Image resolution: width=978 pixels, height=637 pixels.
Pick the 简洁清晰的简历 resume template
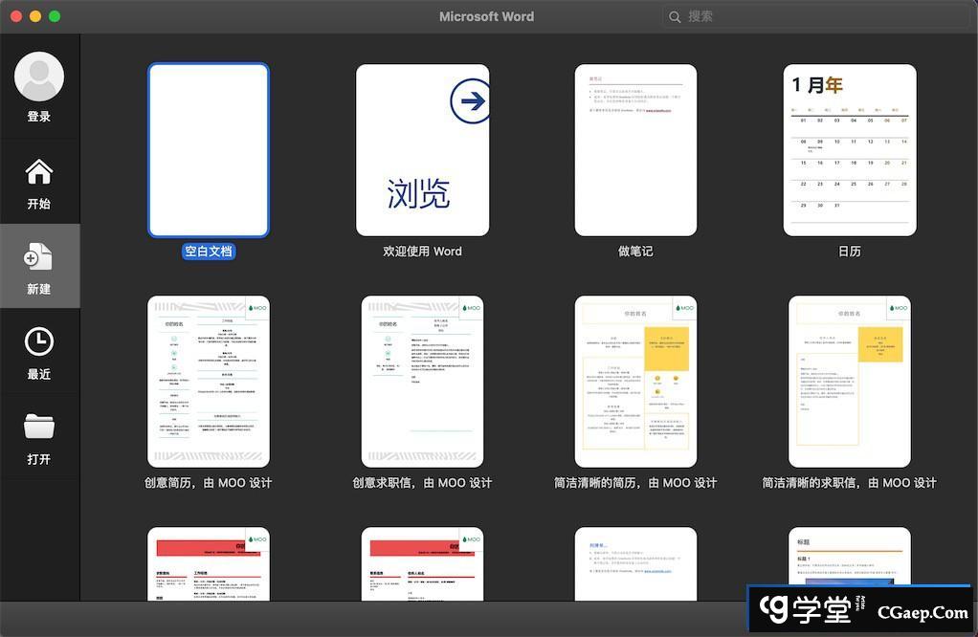(x=635, y=381)
